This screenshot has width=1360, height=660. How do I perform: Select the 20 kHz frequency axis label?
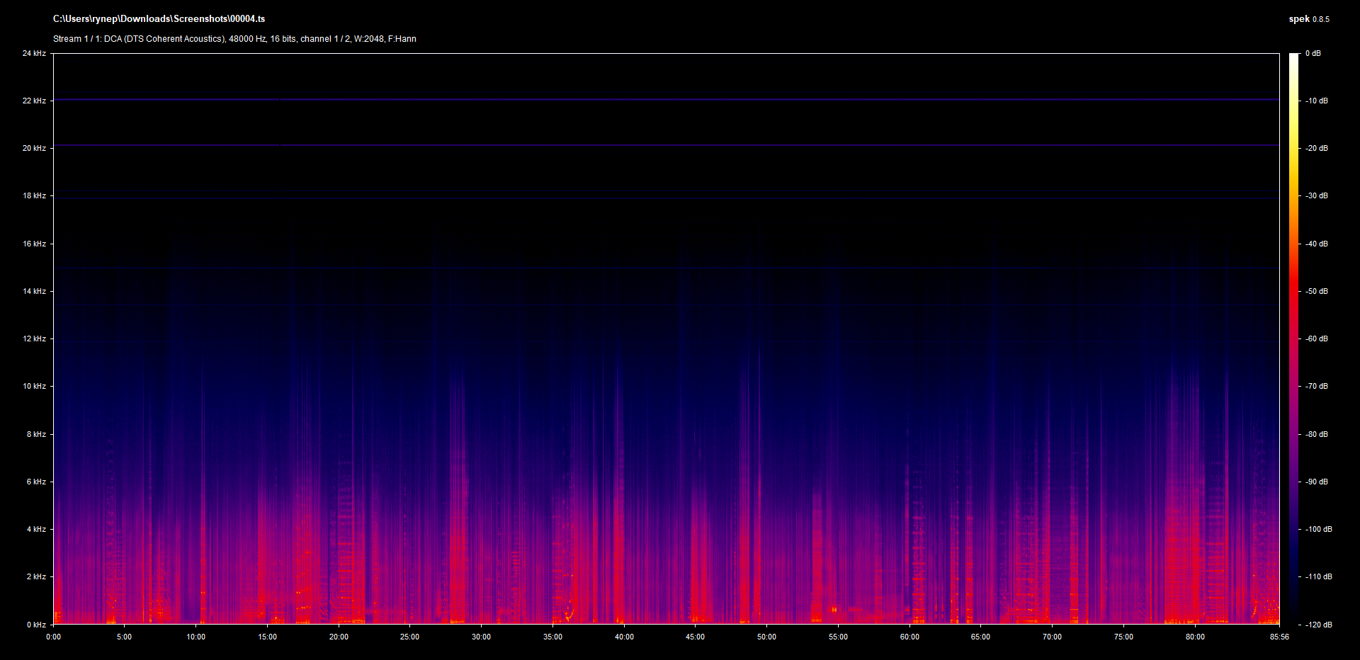click(34, 148)
